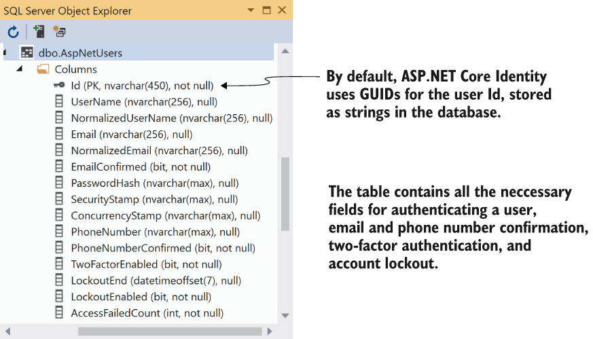This screenshot has width=593, height=339.
Task: Collapse the Columns folder node
Action: click(x=19, y=69)
